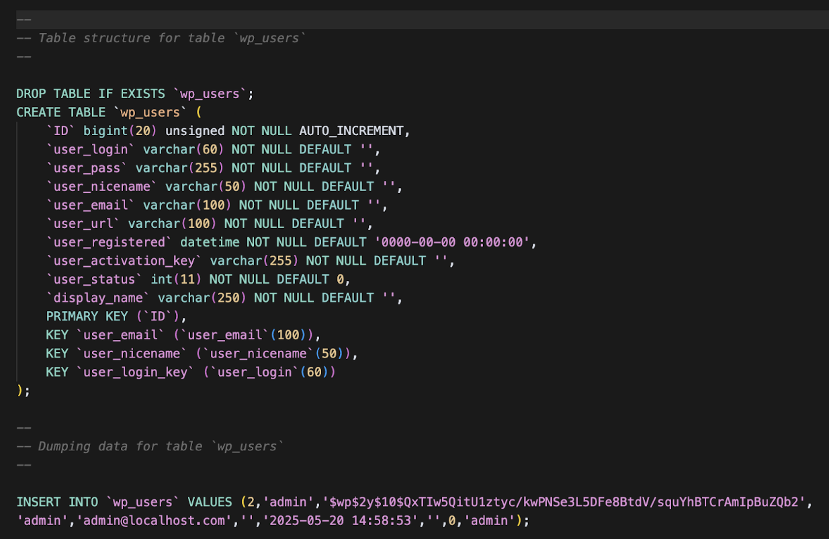Click 'unsigned' on the ID line
Screen dimensions: 829x539
click(195, 130)
